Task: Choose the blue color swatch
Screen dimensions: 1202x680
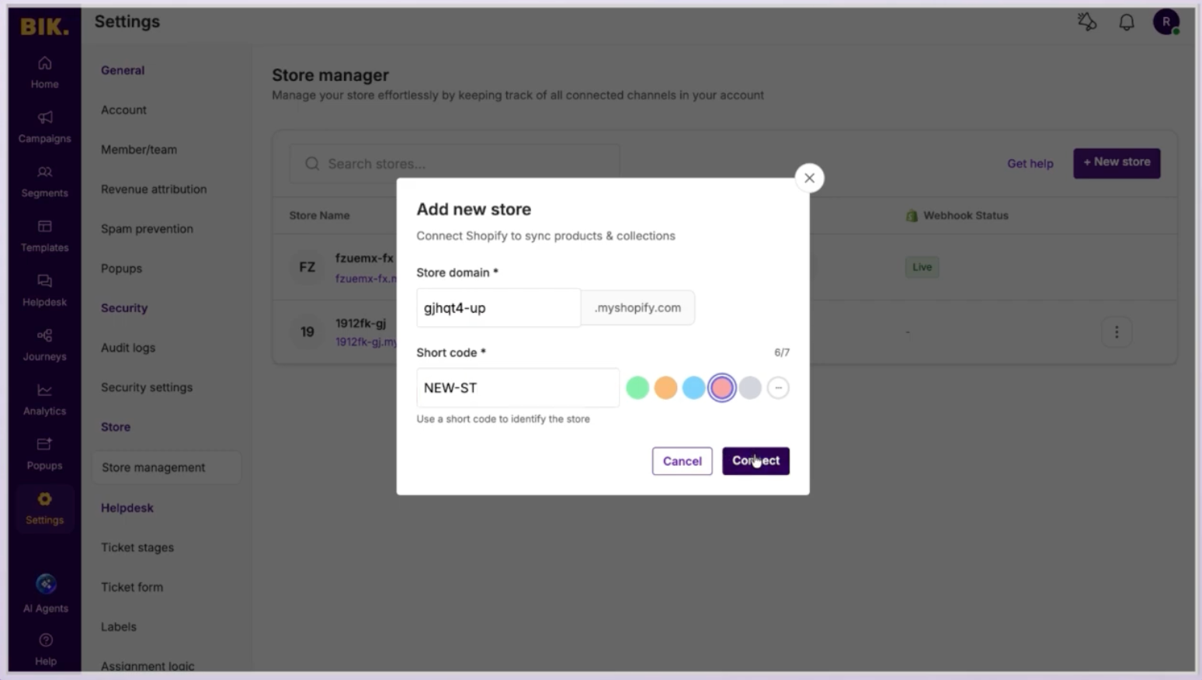Action: pyautogui.click(x=693, y=387)
